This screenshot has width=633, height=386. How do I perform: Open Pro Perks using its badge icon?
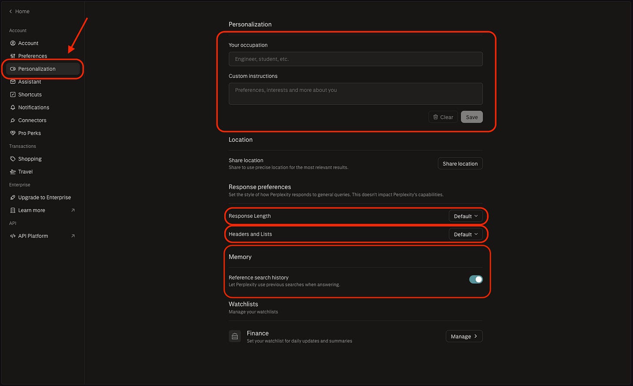pos(13,133)
